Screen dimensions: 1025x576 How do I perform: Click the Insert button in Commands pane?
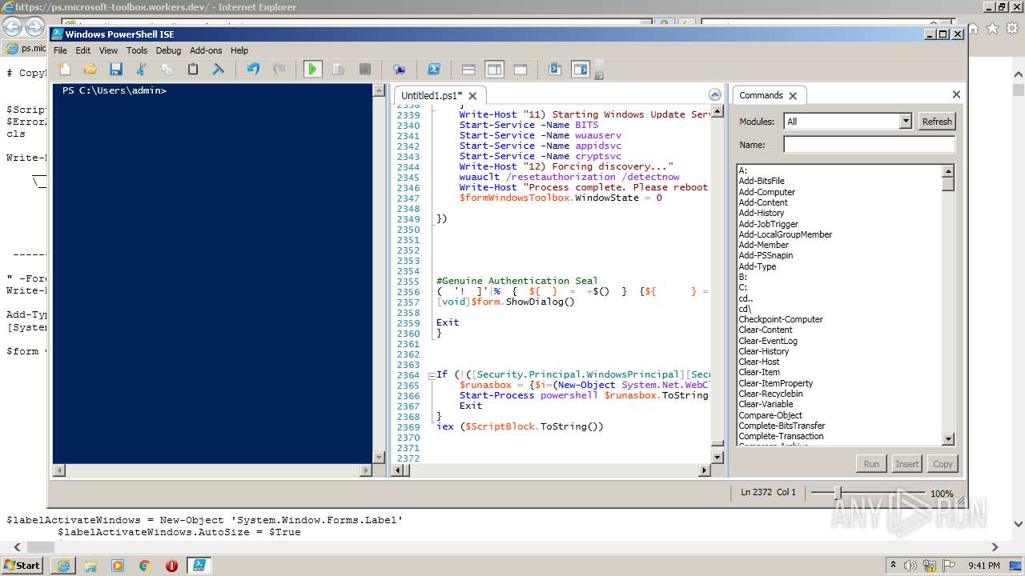coord(906,464)
